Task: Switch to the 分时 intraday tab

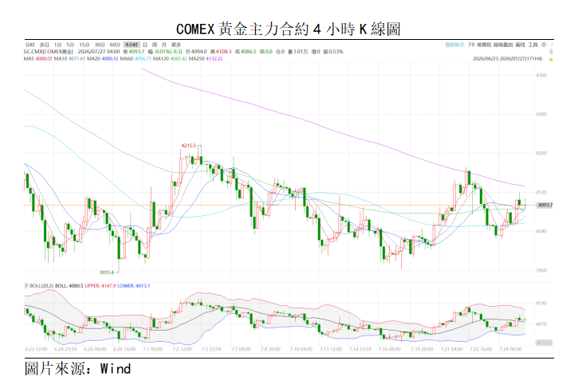Action: coord(30,45)
